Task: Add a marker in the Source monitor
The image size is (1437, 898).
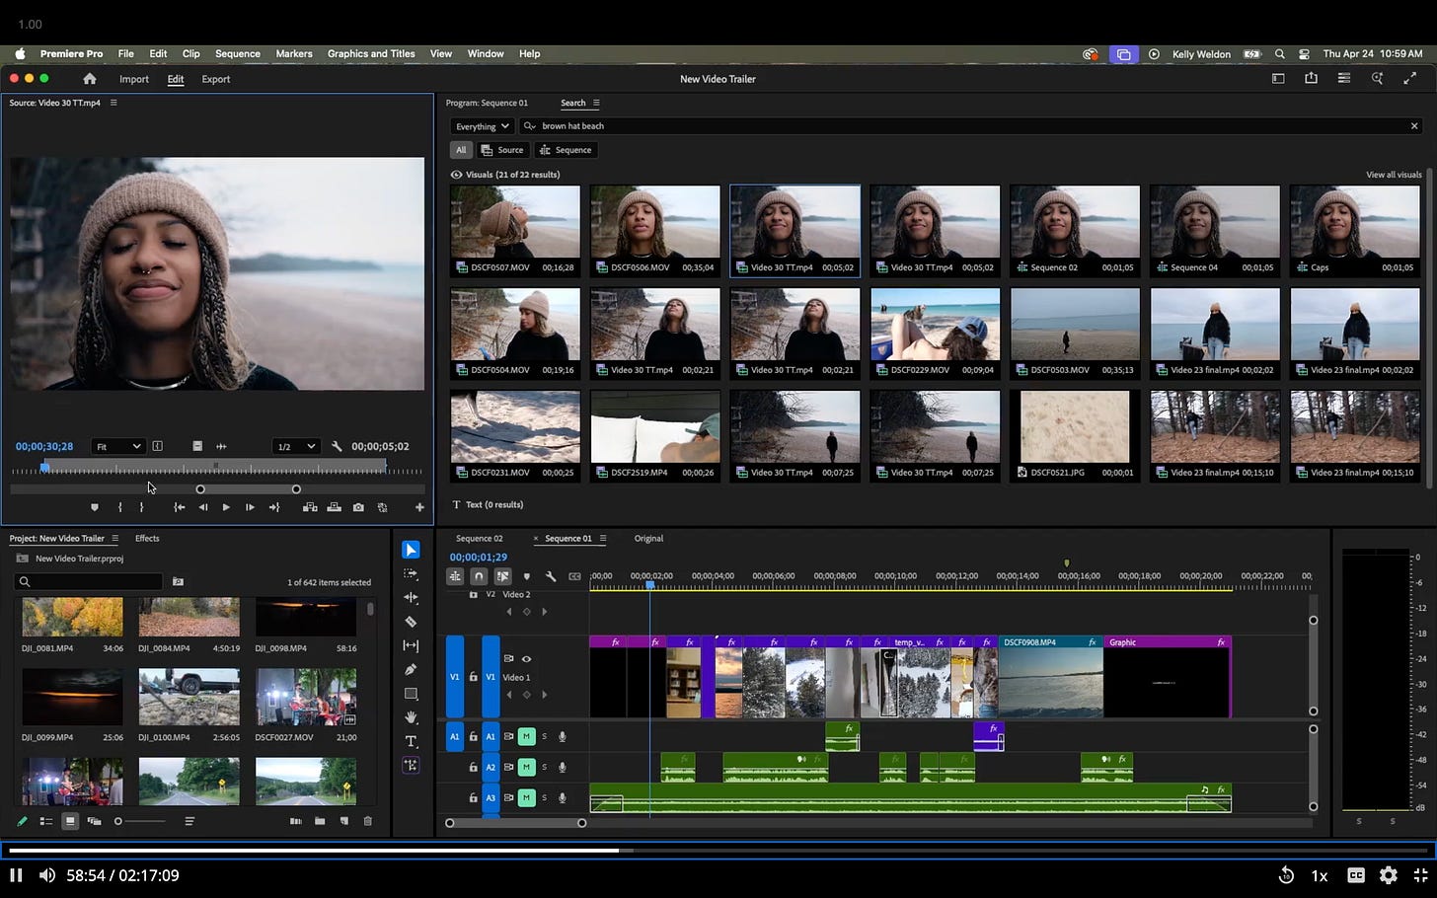Action: coord(95,507)
